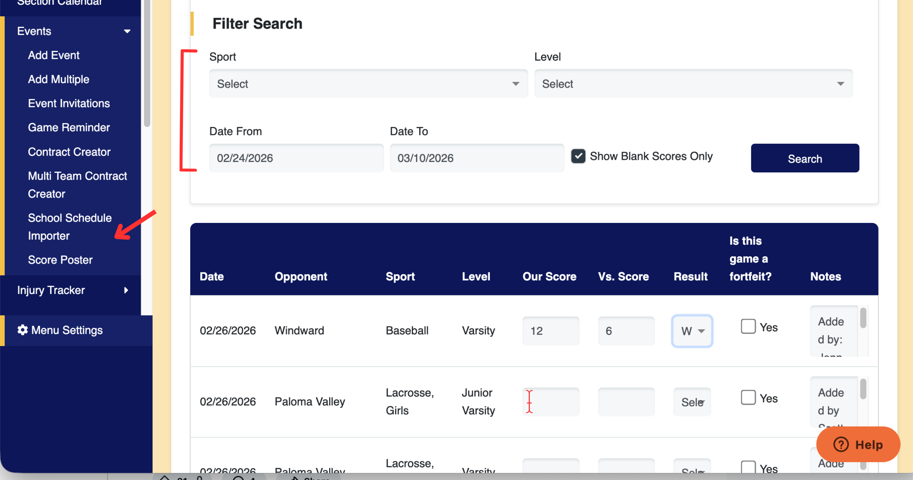Click the Help question mark icon
This screenshot has height=480, width=913.
(841, 444)
